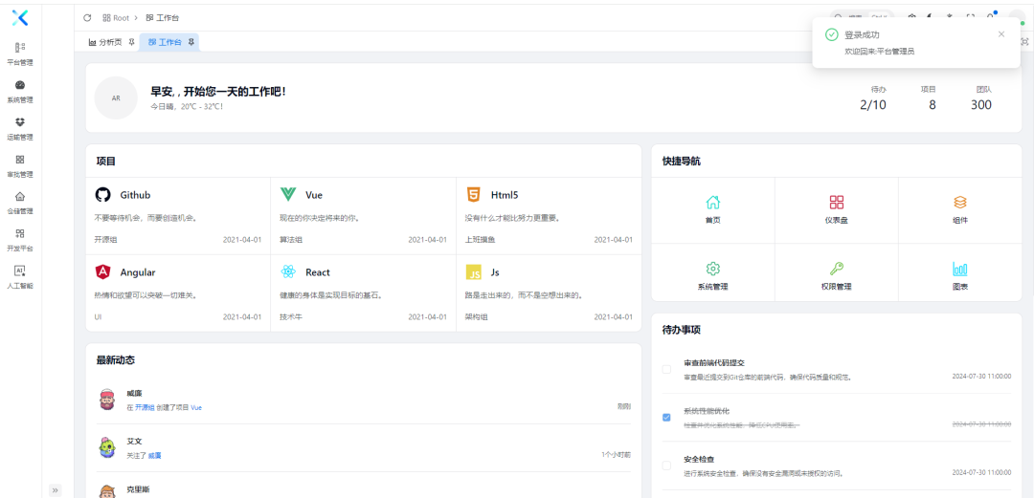The image size is (1034, 498).
Task: Open 运维管理 sidebar section
Action: click(x=20, y=127)
